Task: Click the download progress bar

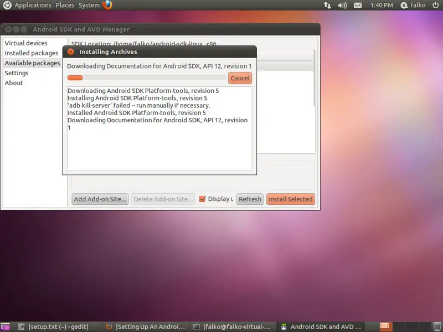Action: click(146, 78)
